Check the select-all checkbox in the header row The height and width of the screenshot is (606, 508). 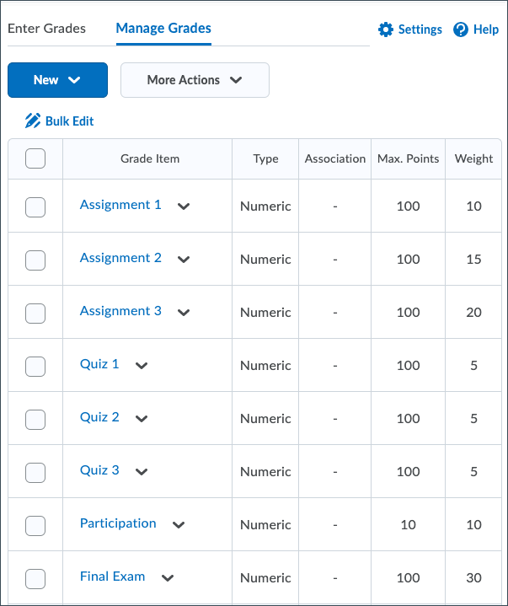coord(35,158)
